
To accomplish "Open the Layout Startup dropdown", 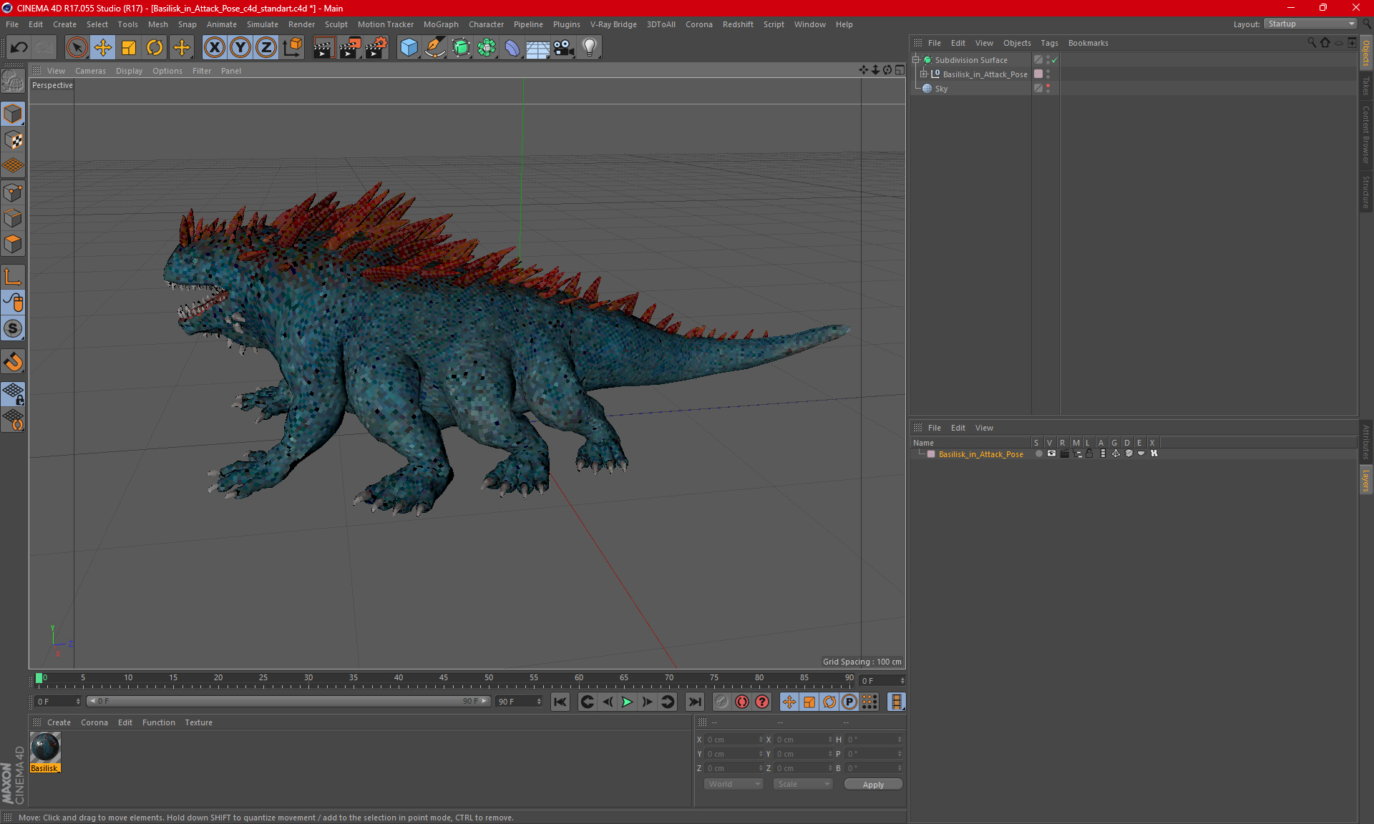I will coord(1311,24).
